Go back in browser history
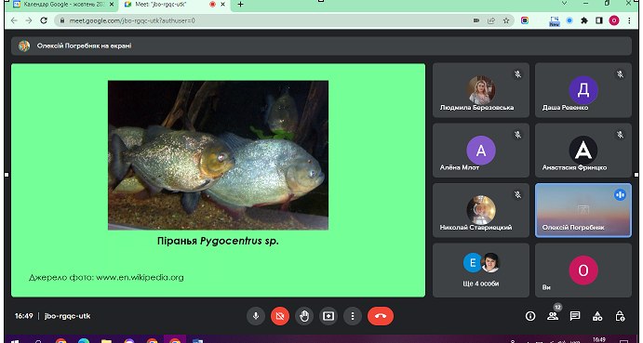The image size is (643, 343). [14, 20]
